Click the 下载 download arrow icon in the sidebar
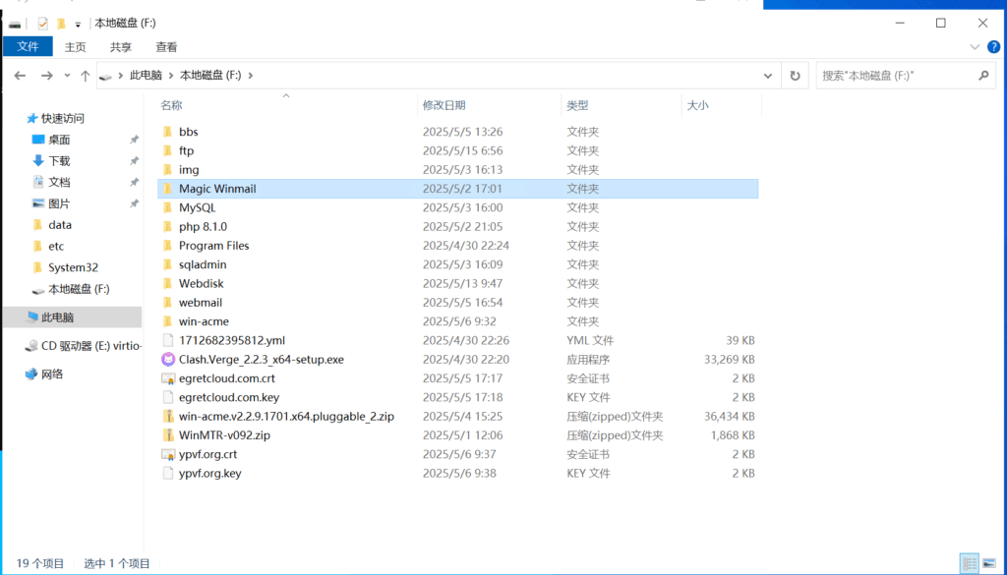The width and height of the screenshot is (1007, 575). pyautogui.click(x=38, y=161)
